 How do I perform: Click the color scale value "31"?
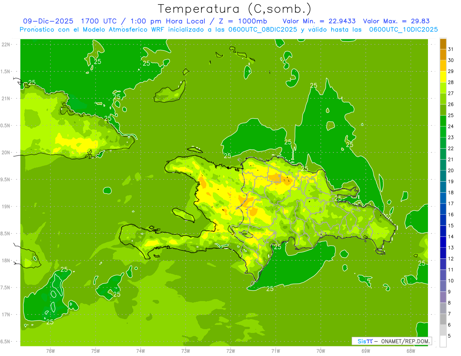pyautogui.click(x=451, y=49)
